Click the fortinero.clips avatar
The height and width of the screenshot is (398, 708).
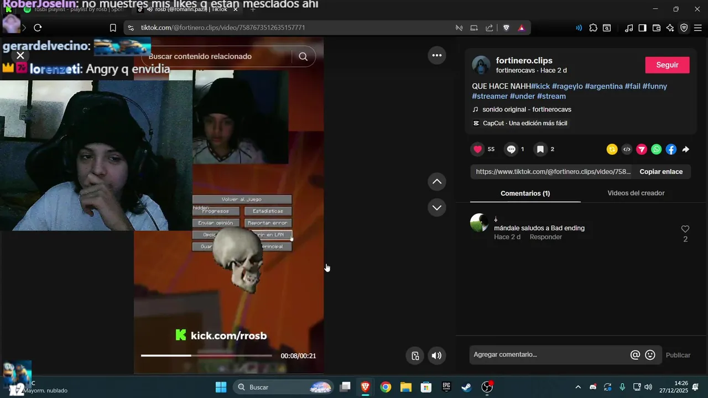click(x=481, y=65)
